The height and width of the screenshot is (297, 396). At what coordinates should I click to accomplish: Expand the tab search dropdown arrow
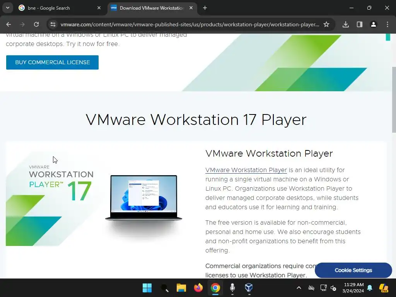[x=8, y=8]
